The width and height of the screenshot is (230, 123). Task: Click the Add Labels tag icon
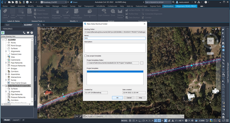click(5, 11)
